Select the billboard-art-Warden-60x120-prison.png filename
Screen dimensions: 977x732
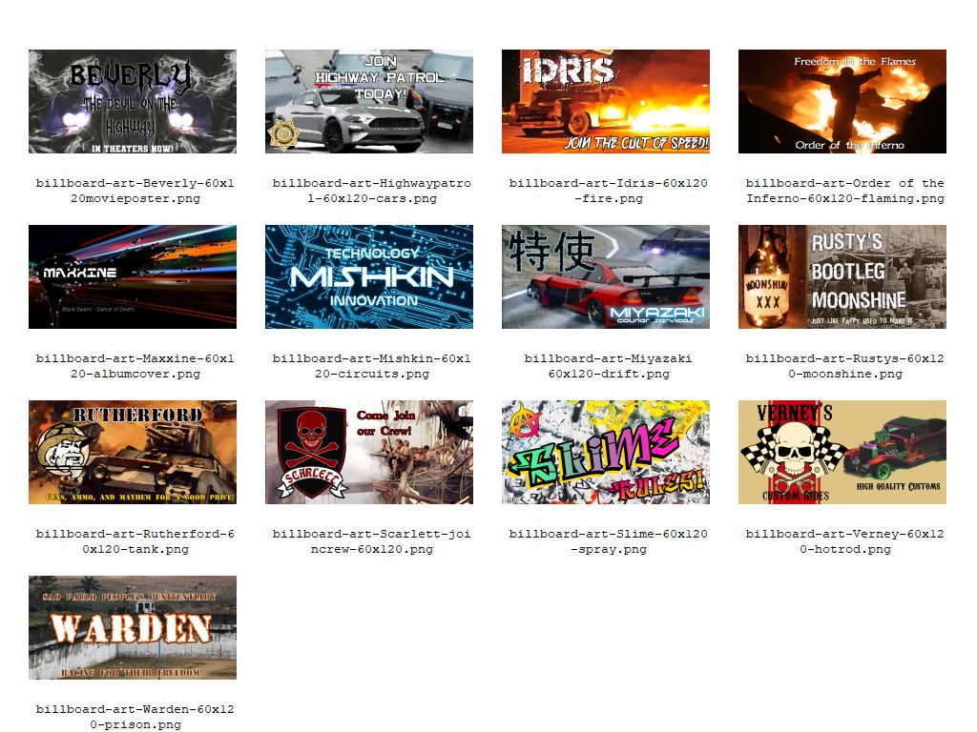[135, 717]
